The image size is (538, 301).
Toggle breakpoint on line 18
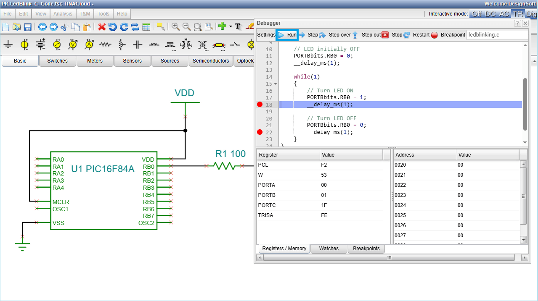tap(260, 105)
